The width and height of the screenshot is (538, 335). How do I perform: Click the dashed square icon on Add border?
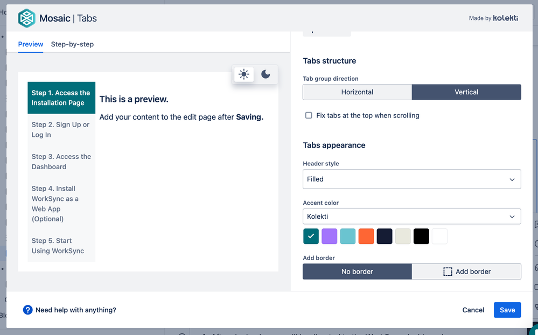point(448,271)
